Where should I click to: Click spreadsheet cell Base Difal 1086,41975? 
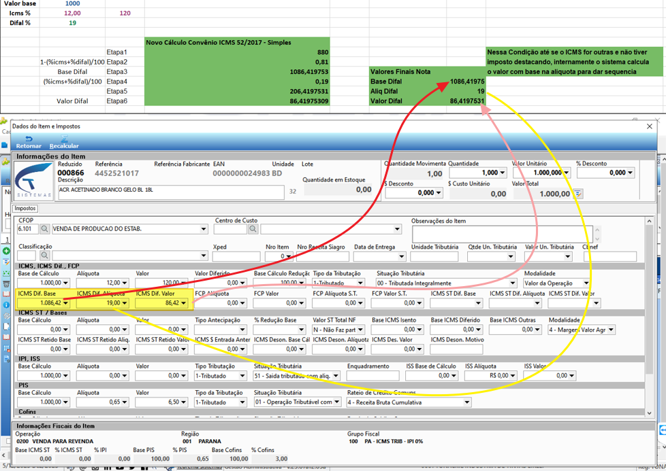[466, 82]
